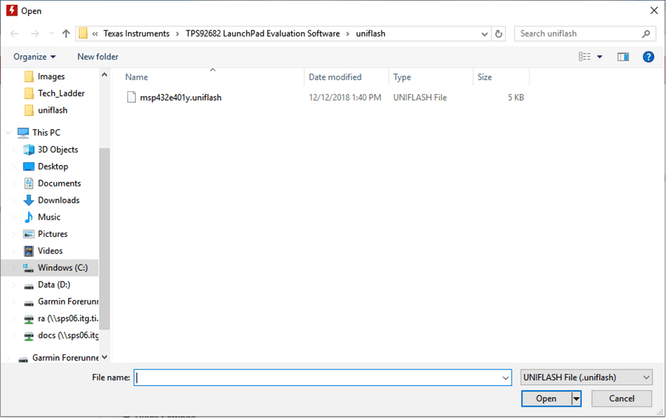This screenshot has height=418, width=666.
Task: Open the split arrow next to Open
Action: pyautogui.click(x=576, y=398)
